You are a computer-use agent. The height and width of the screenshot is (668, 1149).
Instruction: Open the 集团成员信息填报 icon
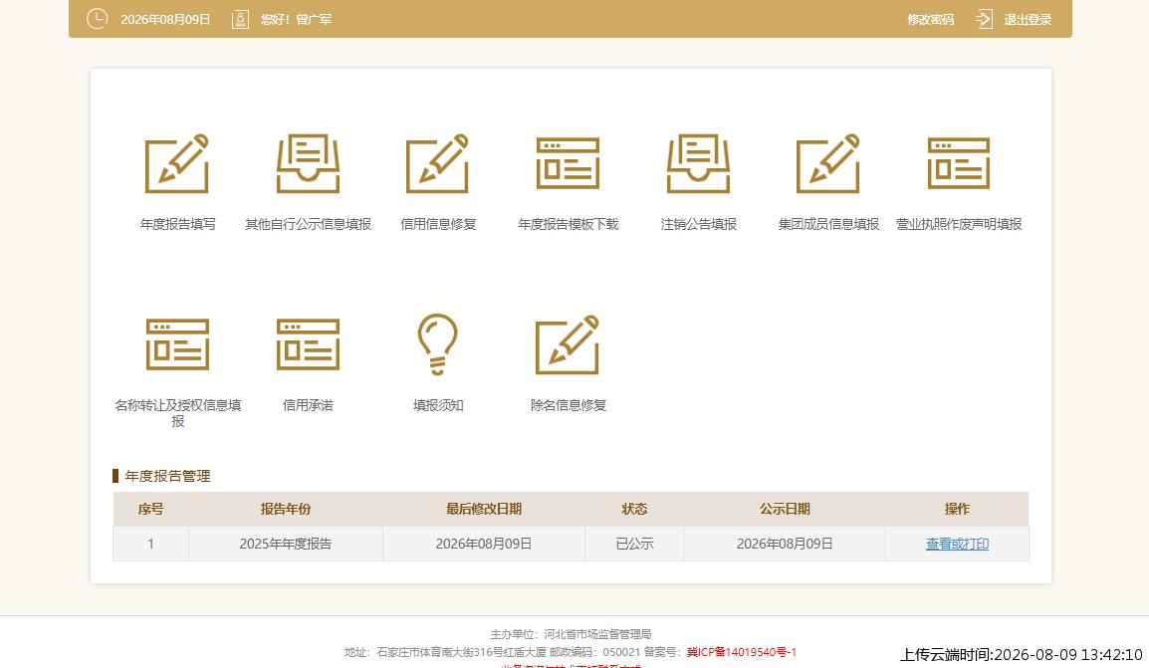pos(828,164)
